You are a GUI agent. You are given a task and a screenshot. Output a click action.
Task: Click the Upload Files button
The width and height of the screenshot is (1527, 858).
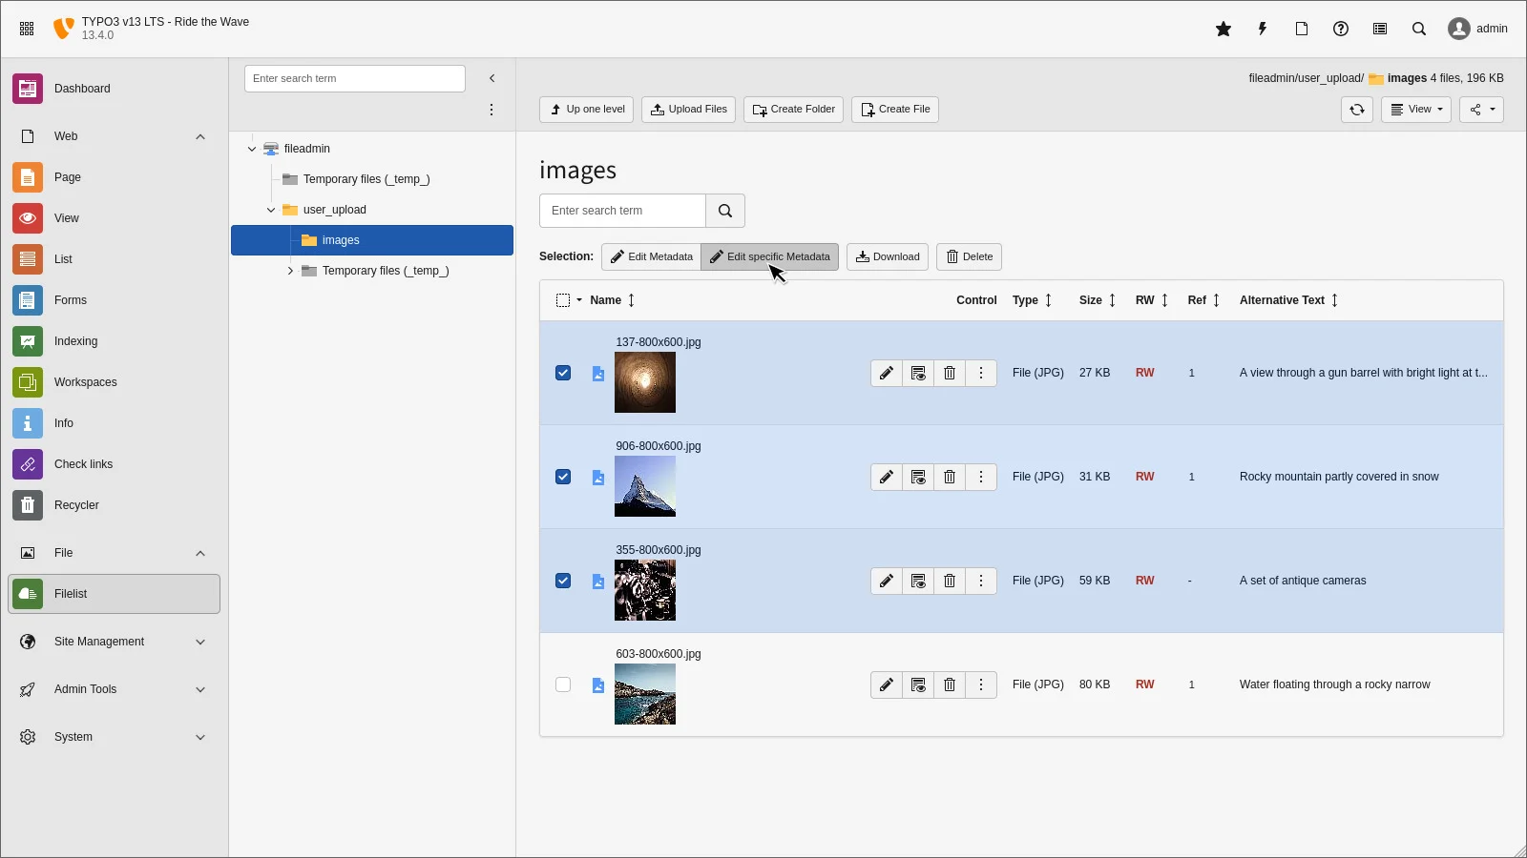click(x=688, y=109)
